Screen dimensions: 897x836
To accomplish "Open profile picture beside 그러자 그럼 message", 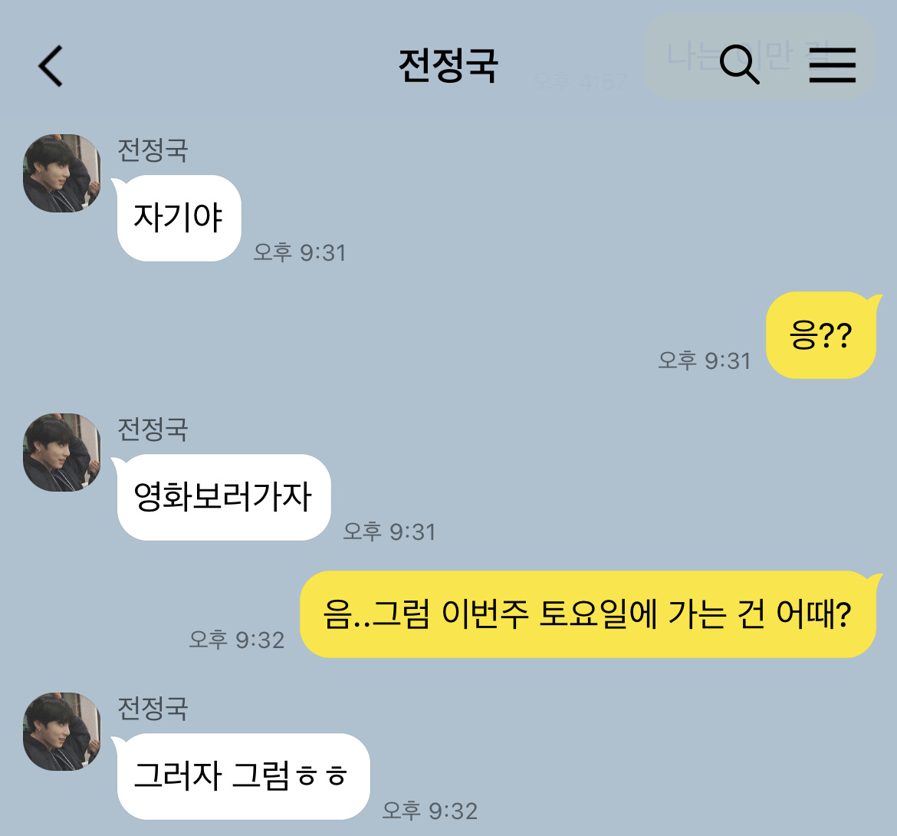I will (x=62, y=732).
